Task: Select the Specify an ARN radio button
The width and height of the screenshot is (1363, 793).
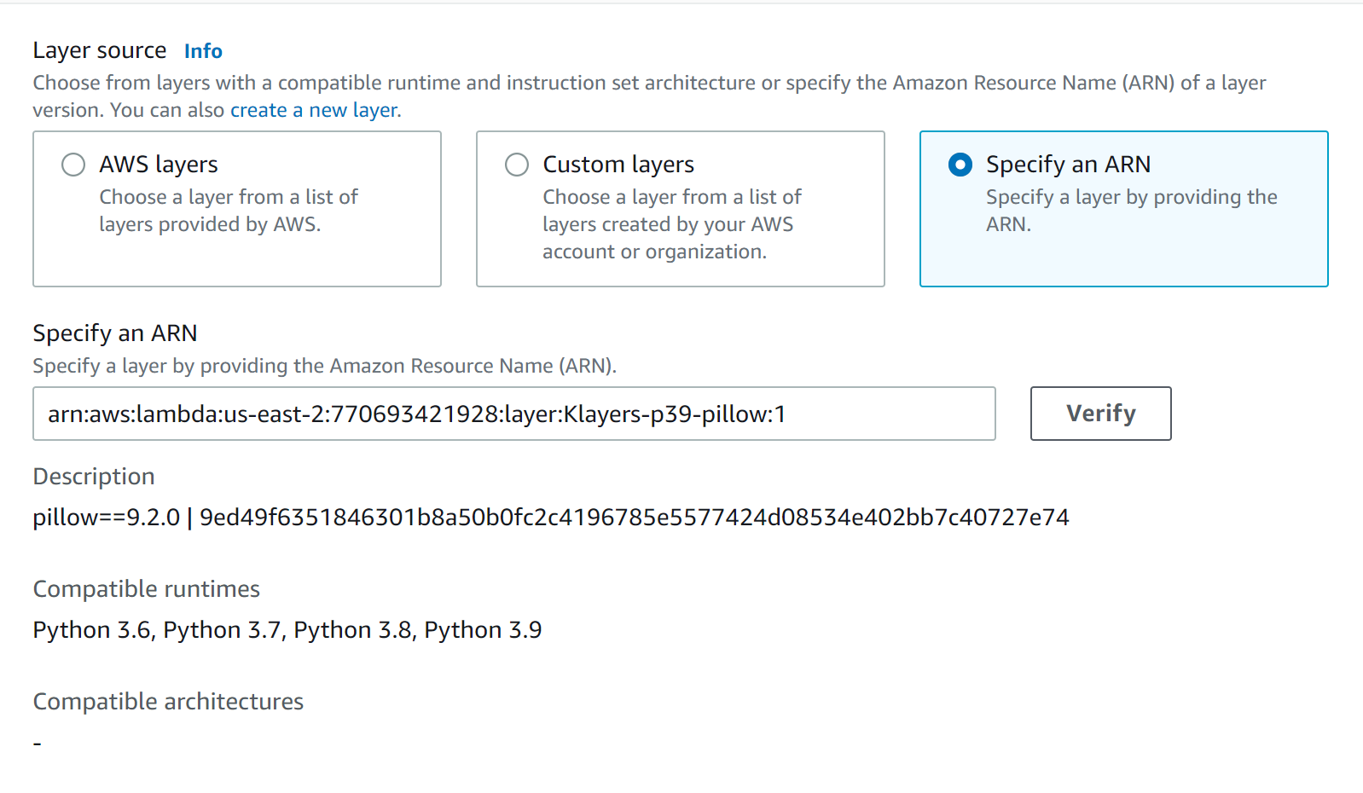Action: coord(960,165)
